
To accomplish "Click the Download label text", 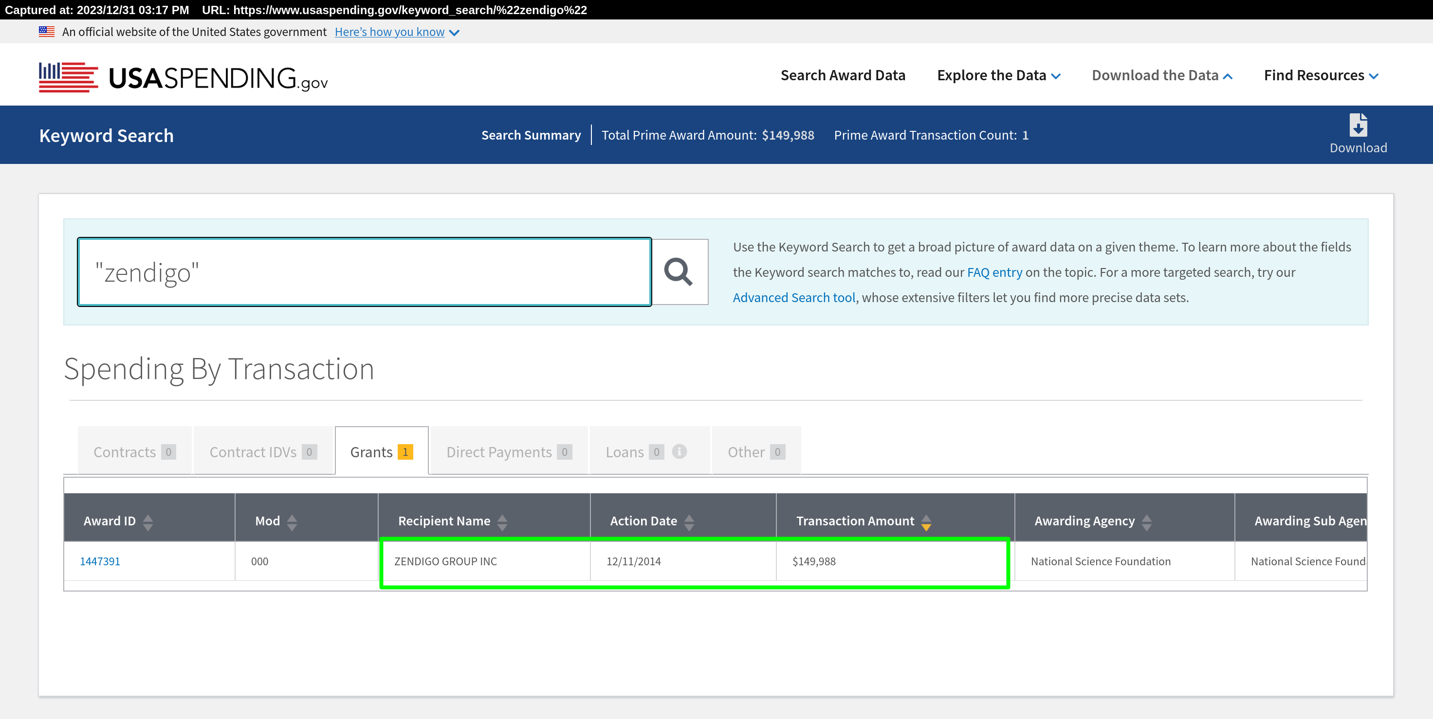I will (1358, 148).
